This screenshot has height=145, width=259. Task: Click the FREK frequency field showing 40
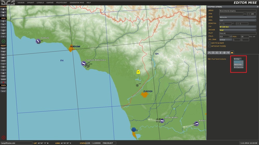[x=245, y=37]
